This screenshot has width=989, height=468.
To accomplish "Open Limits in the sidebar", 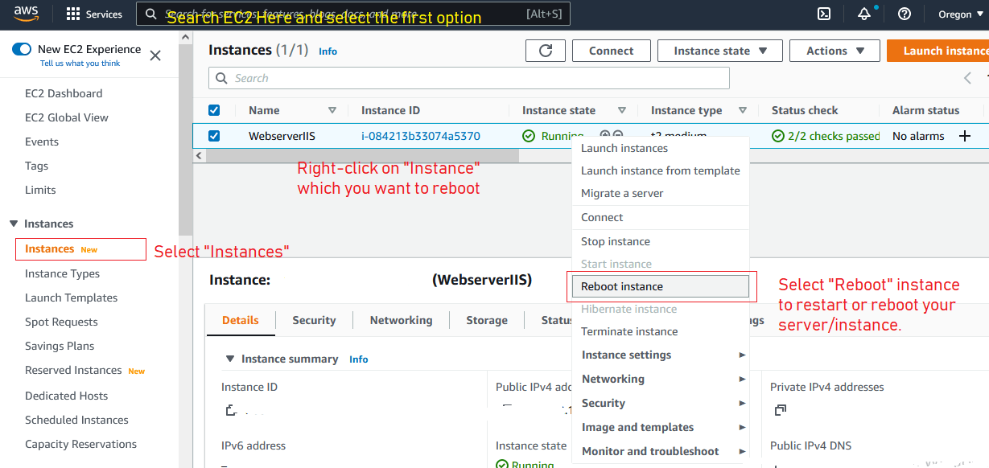I will coord(40,190).
